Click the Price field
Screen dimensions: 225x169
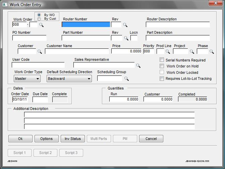[x=126, y=51]
